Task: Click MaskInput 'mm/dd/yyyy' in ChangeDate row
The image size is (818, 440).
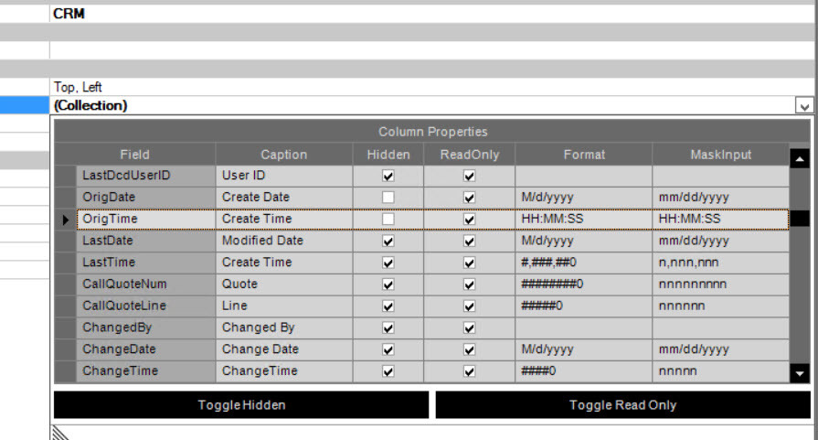Action: click(721, 349)
